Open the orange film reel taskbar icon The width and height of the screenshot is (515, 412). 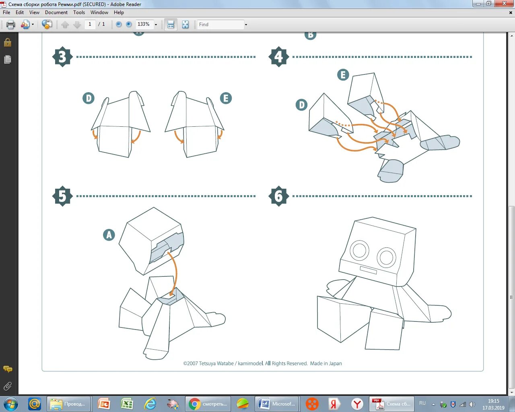pyautogui.click(x=312, y=404)
